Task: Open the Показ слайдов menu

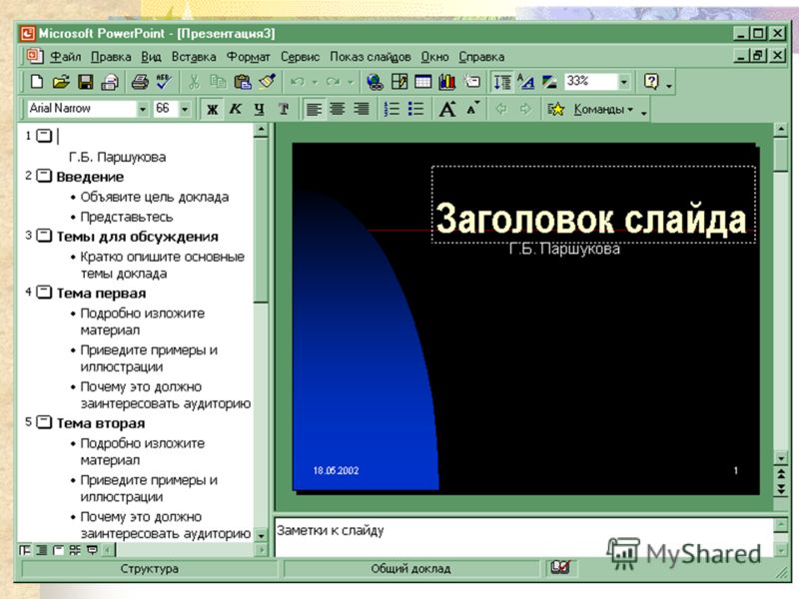Action: pyautogui.click(x=370, y=57)
